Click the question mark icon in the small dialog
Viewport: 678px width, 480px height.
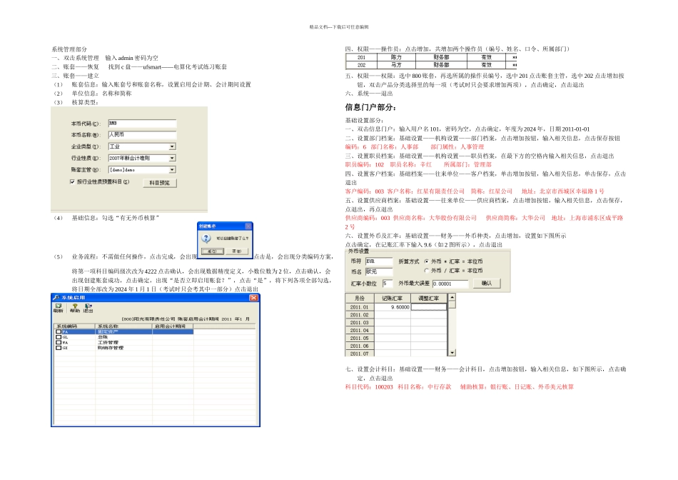click(x=206, y=238)
